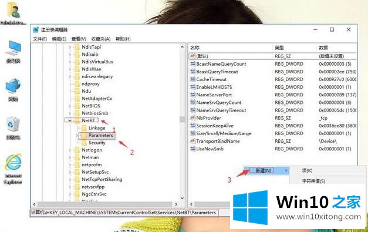
Task: Expand the NetbiosSmb tree node
Action: pyautogui.click(x=70, y=113)
